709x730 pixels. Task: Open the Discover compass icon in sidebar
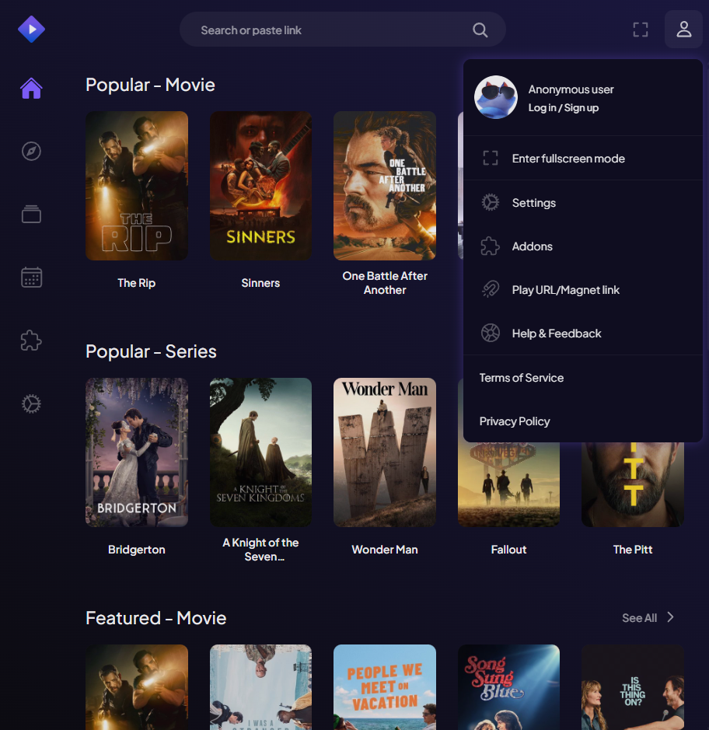click(31, 151)
